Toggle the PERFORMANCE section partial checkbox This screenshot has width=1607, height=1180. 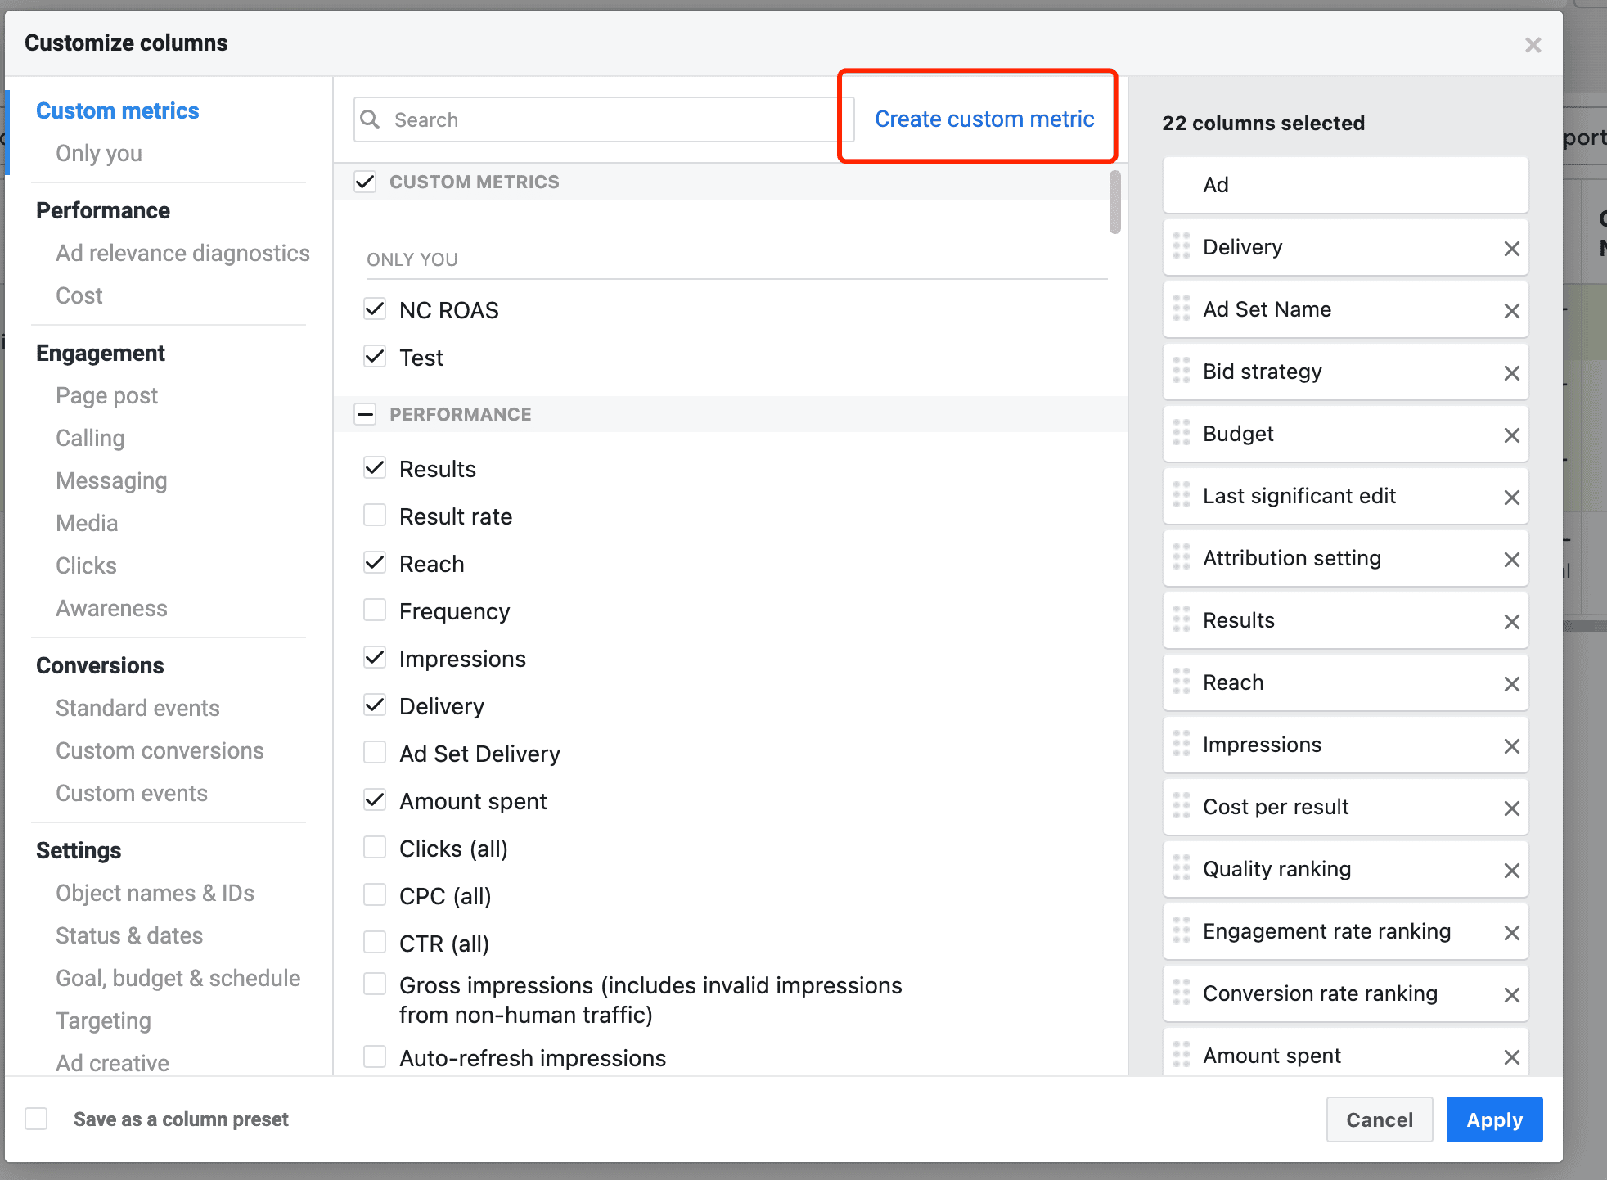(365, 414)
